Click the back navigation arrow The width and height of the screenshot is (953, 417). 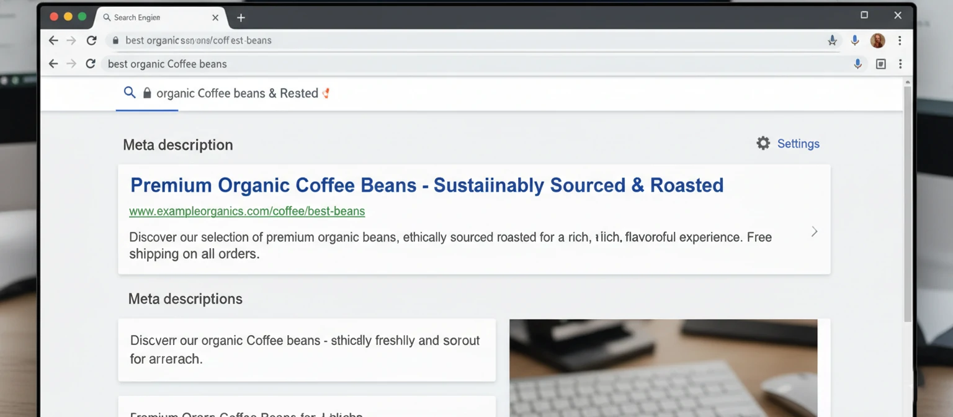click(53, 40)
